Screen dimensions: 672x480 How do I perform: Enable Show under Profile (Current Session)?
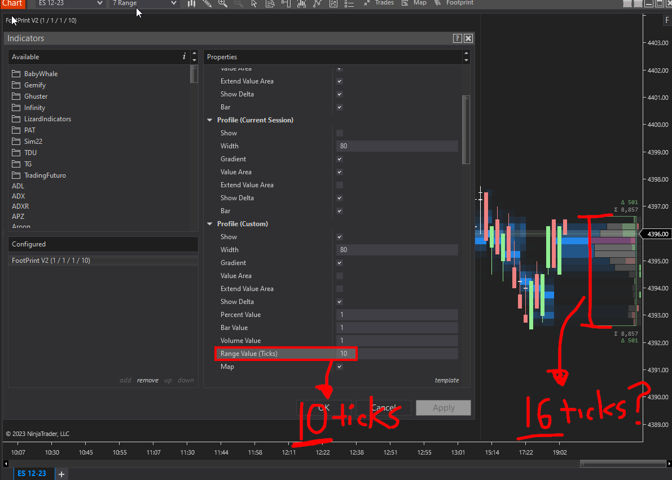tap(340, 133)
